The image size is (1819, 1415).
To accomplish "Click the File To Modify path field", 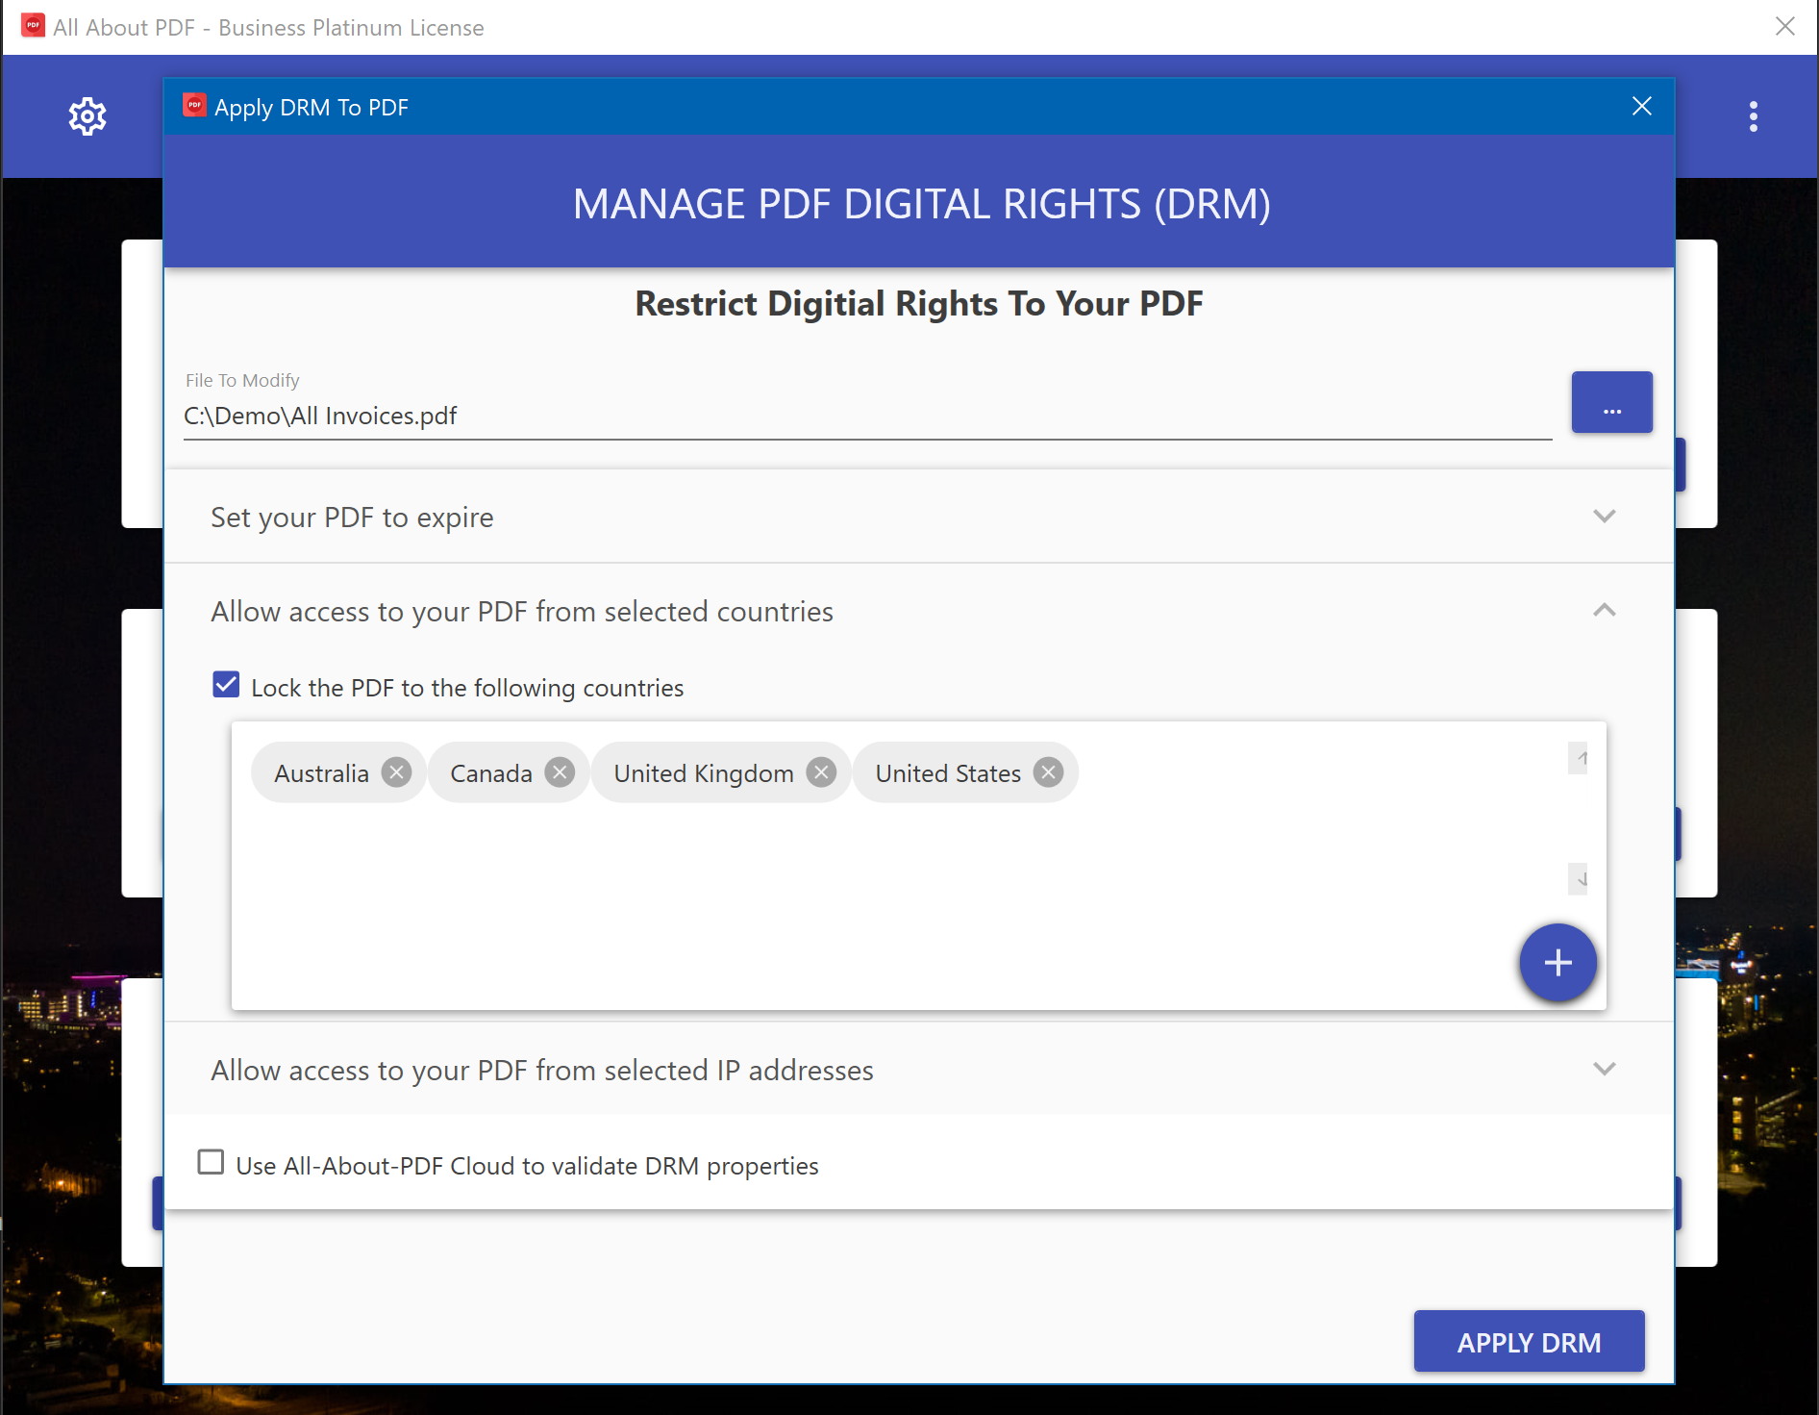I will (868, 416).
